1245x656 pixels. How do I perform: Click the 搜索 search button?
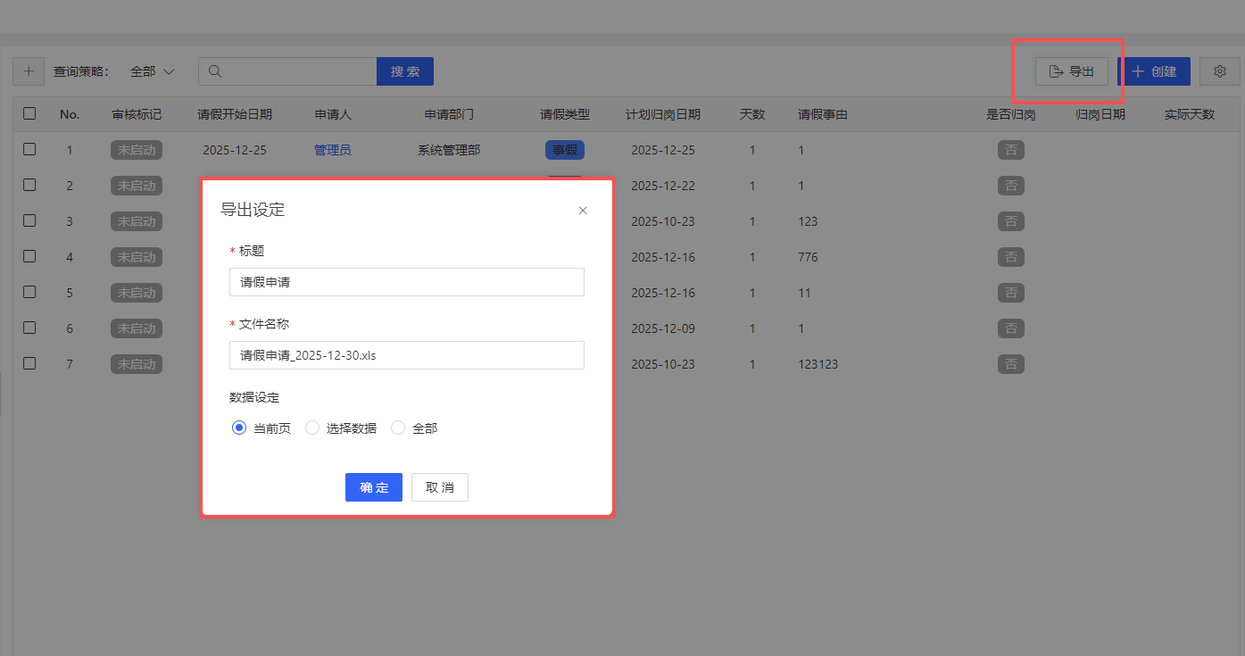(x=405, y=71)
